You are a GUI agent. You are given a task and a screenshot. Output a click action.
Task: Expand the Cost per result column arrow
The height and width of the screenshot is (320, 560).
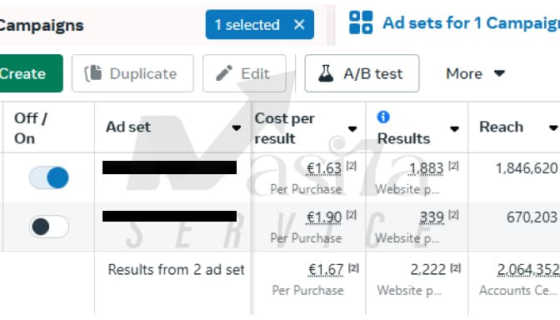352,129
